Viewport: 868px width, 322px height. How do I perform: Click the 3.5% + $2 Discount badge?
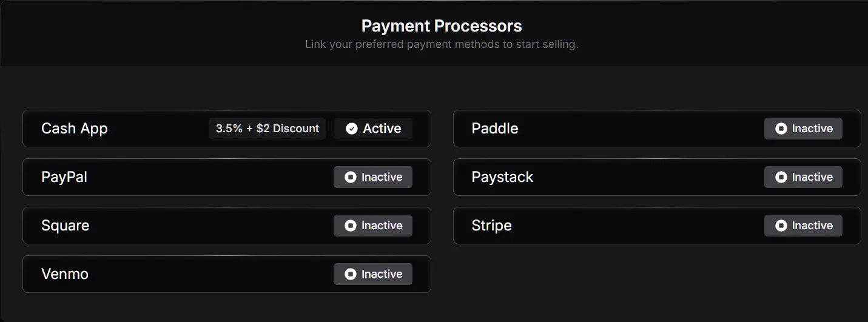pos(267,129)
